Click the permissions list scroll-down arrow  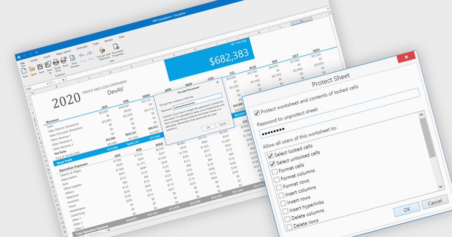(441, 186)
